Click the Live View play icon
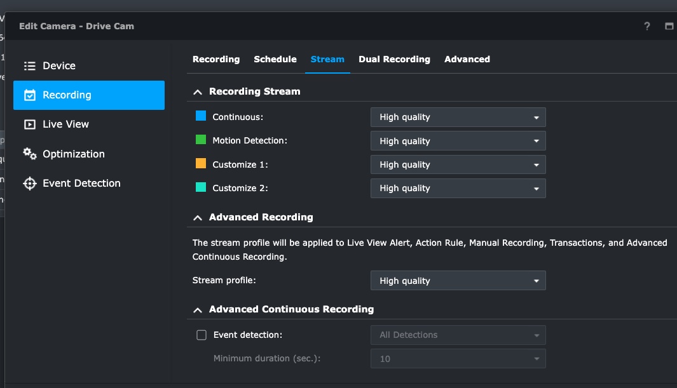This screenshot has height=388, width=677. point(29,124)
